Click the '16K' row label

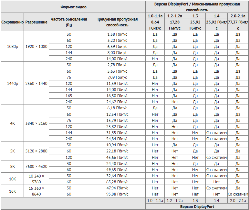[12, 191]
